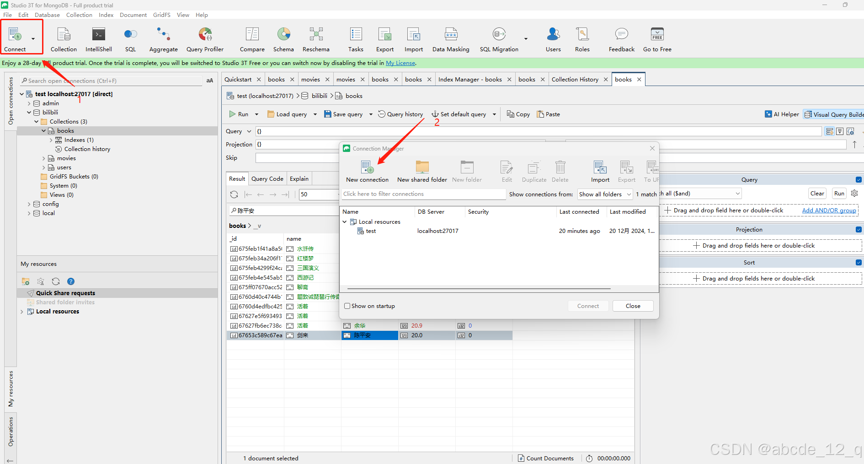The width and height of the screenshot is (864, 464).
Task: Open the Compare tool
Action: point(252,39)
